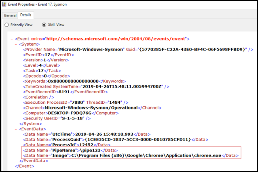Open the Details tab
Screen dimensions: 258x172
click(25, 15)
